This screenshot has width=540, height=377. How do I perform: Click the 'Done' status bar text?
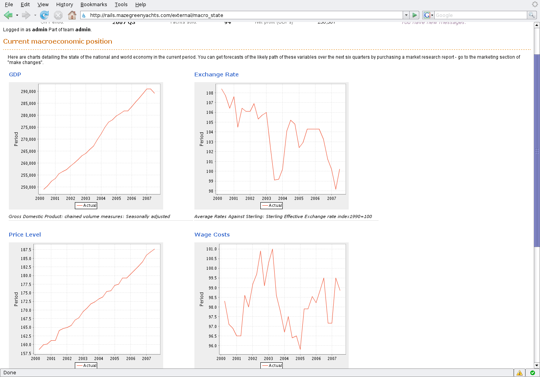[10, 373]
